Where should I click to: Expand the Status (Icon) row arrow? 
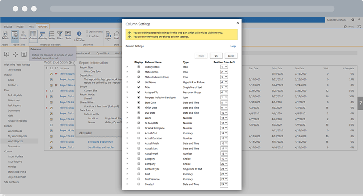coord(127,72)
